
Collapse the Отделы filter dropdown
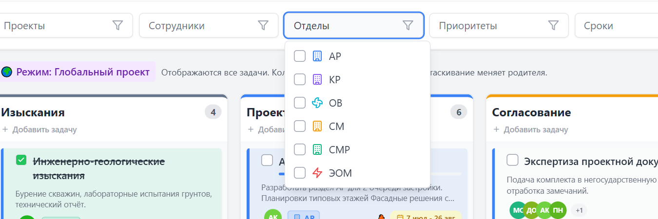pos(354,25)
